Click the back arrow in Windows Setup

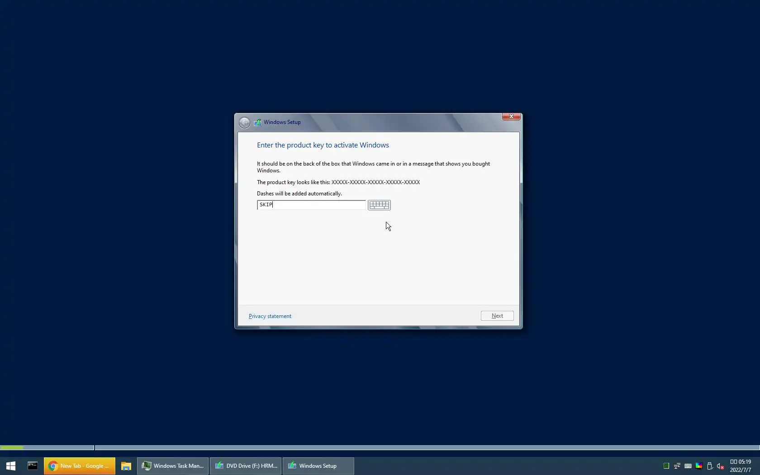tap(244, 123)
